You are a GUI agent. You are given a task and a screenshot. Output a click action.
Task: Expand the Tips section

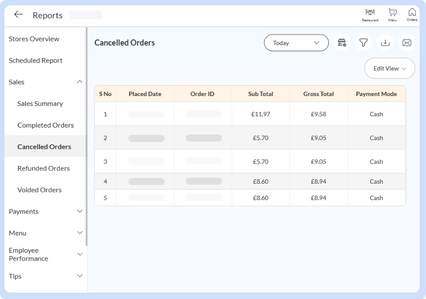pyautogui.click(x=45, y=276)
